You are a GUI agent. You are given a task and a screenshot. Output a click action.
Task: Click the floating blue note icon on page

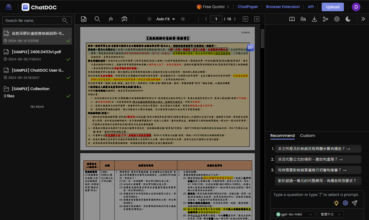click(x=251, y=48)
